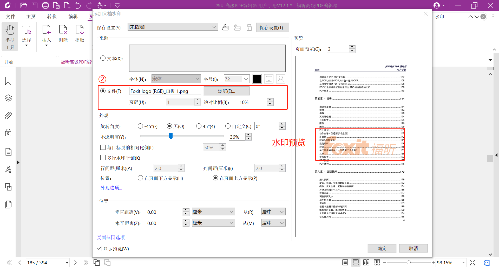Select the Text (文本) source radio button

[103, 58]
